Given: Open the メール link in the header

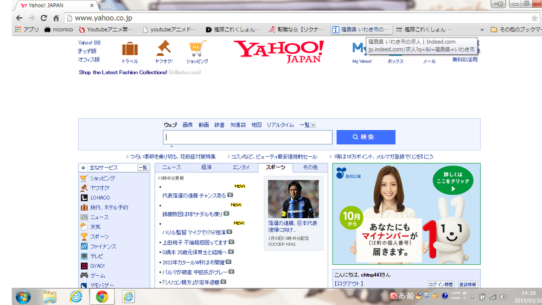Looking at the screenshot, I should (429, 61).
